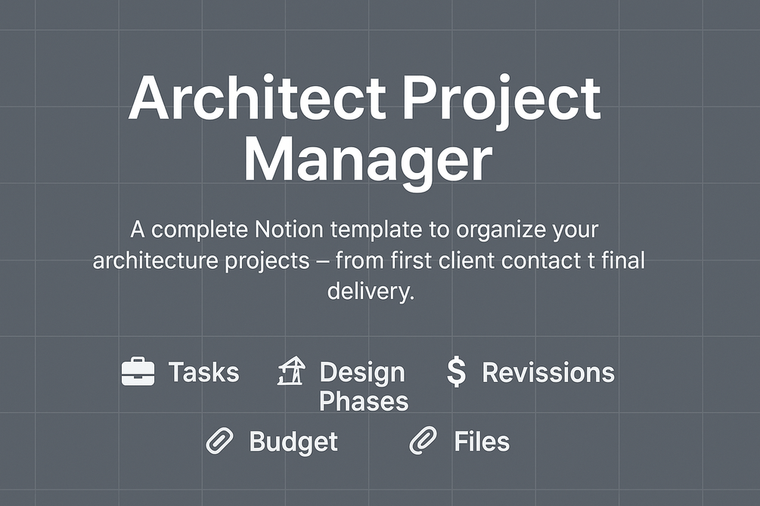Open the Revissions feature label
The height and width of the screenshot is (506, 760).
coord(548,373)
